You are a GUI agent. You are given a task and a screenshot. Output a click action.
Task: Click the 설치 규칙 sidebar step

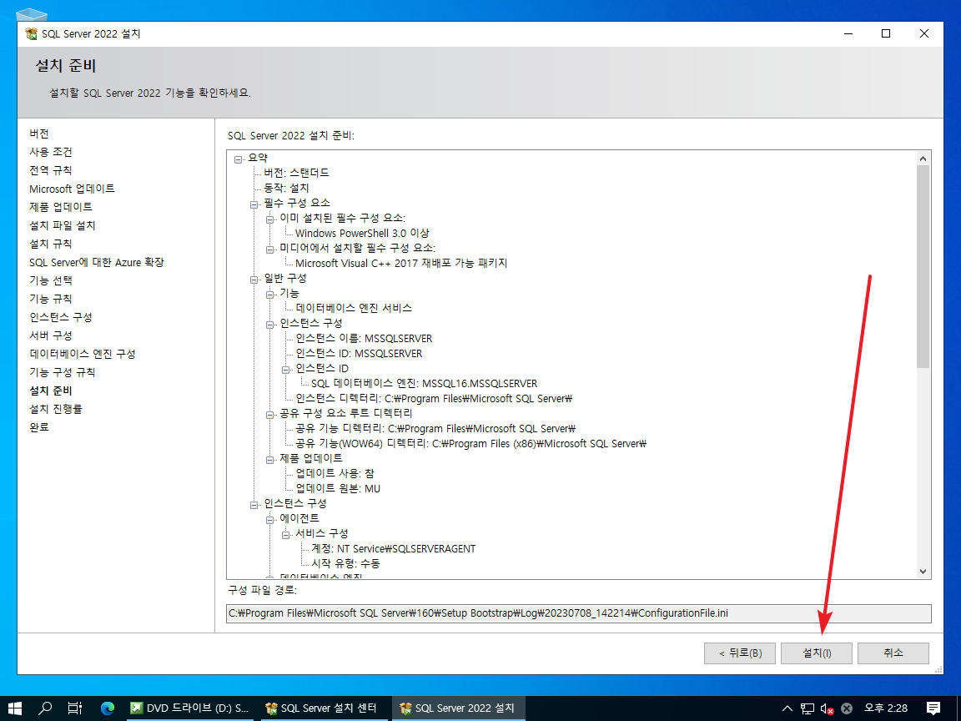(51, 244)
